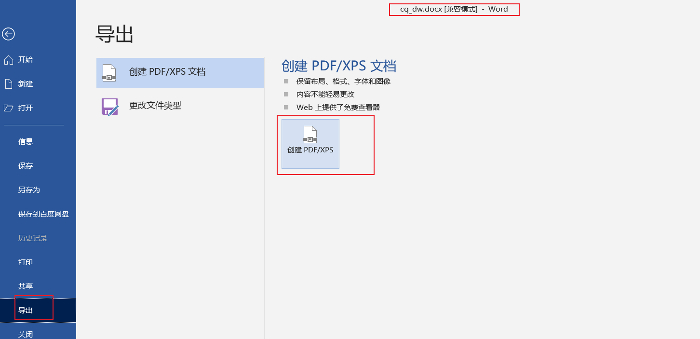Open the 历史记录 entry
The image size is (700, 339).
click(38, 238)
